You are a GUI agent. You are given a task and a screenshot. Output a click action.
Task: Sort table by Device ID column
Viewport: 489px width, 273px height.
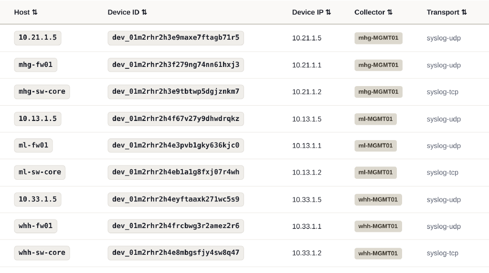[x=127, y=12]
